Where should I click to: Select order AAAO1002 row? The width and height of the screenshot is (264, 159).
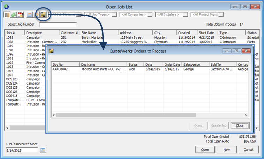coord(150,69)
